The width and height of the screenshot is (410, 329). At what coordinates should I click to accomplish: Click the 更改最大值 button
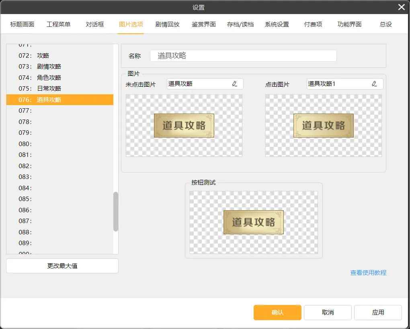[62, 266]
